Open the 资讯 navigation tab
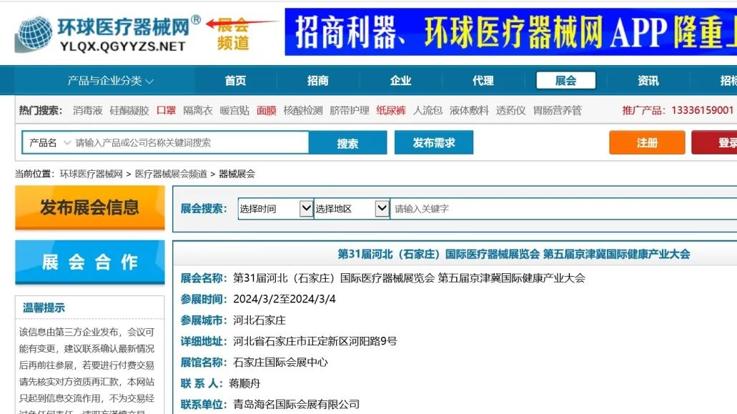Viewport: 737px width, 414px height. 648,81
